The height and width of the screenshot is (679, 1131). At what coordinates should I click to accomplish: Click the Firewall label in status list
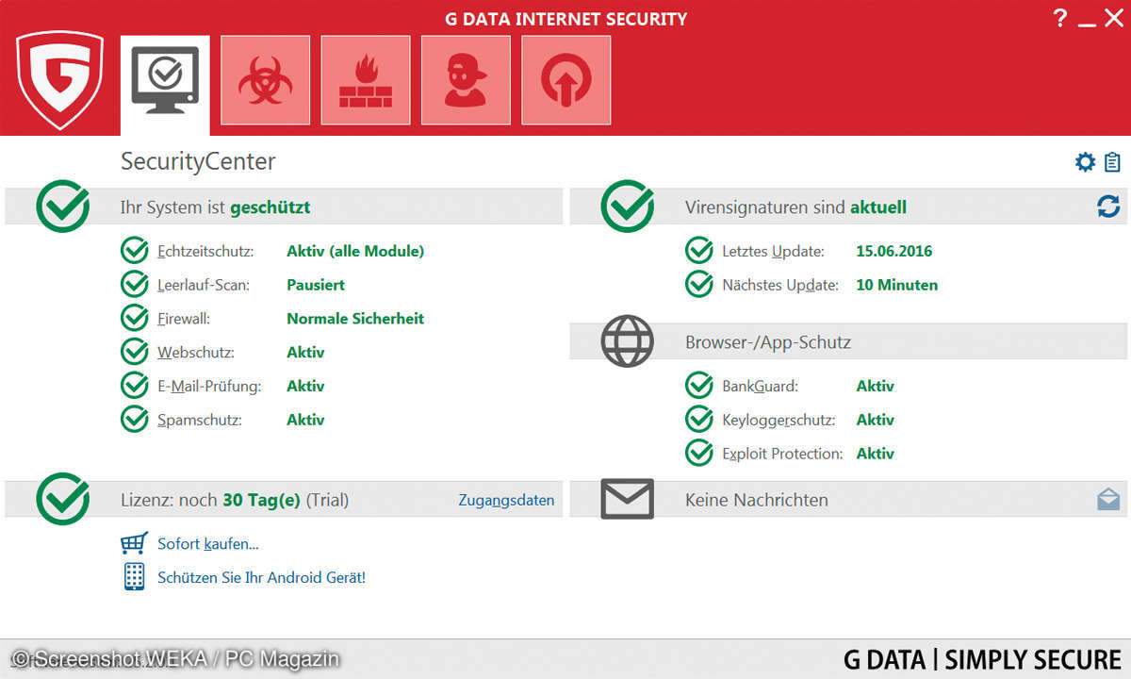tap(184, 318)
